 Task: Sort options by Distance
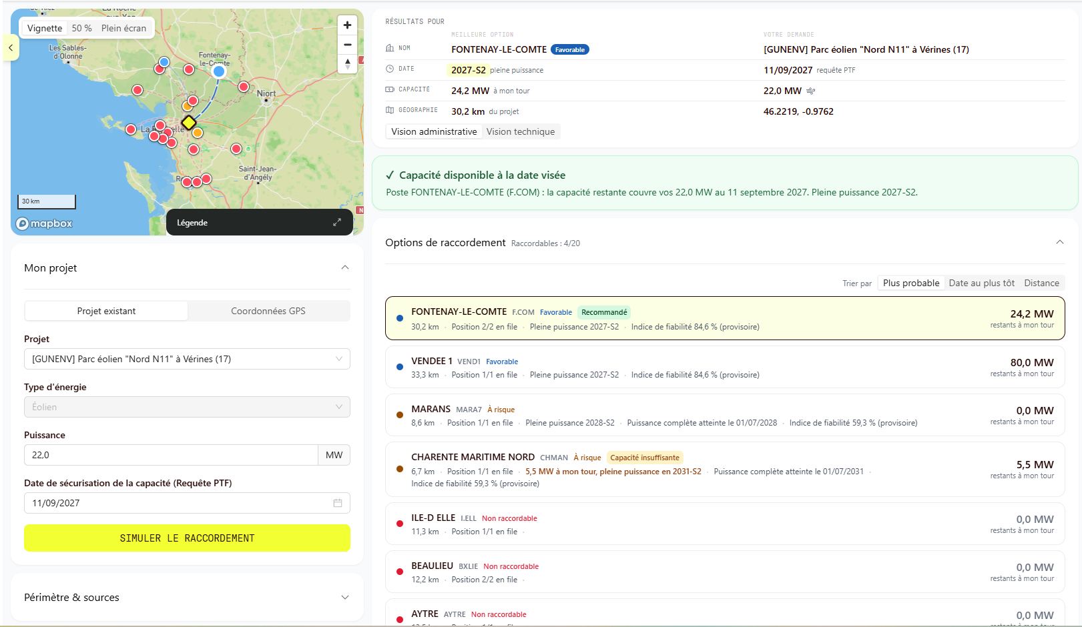(1041, 283)
